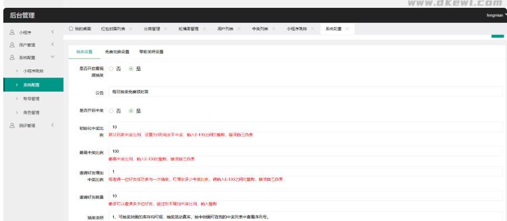Click the 抽奖说明 text area

click(x=305, y=216)
